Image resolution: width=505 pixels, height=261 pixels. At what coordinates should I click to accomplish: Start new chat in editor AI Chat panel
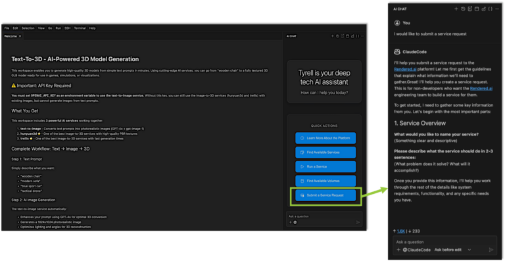click(332, 36)
